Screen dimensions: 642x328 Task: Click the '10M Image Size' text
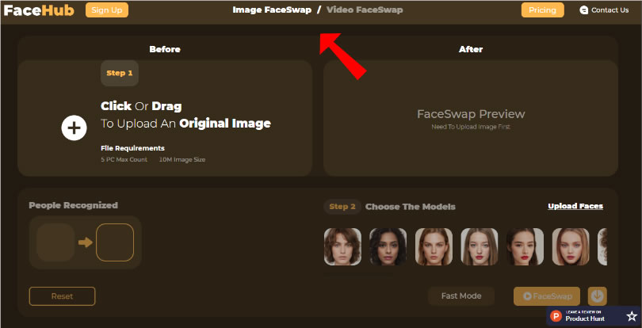pyautogui.click(x=182, y=160)
